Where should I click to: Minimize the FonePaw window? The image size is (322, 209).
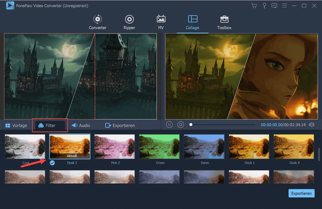(x=294, y=6)
